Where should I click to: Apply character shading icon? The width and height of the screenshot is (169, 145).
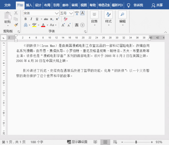coord(77,25)
